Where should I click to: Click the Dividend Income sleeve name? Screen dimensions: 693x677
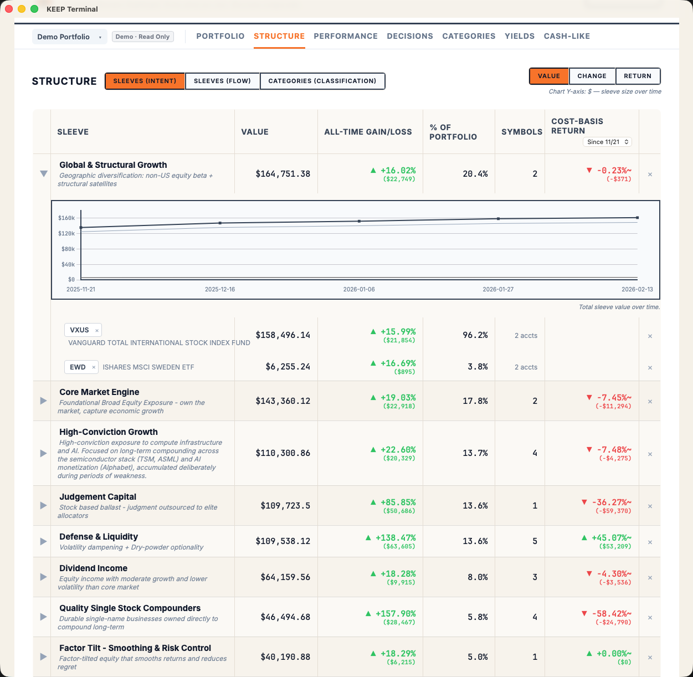coord(93,568)
